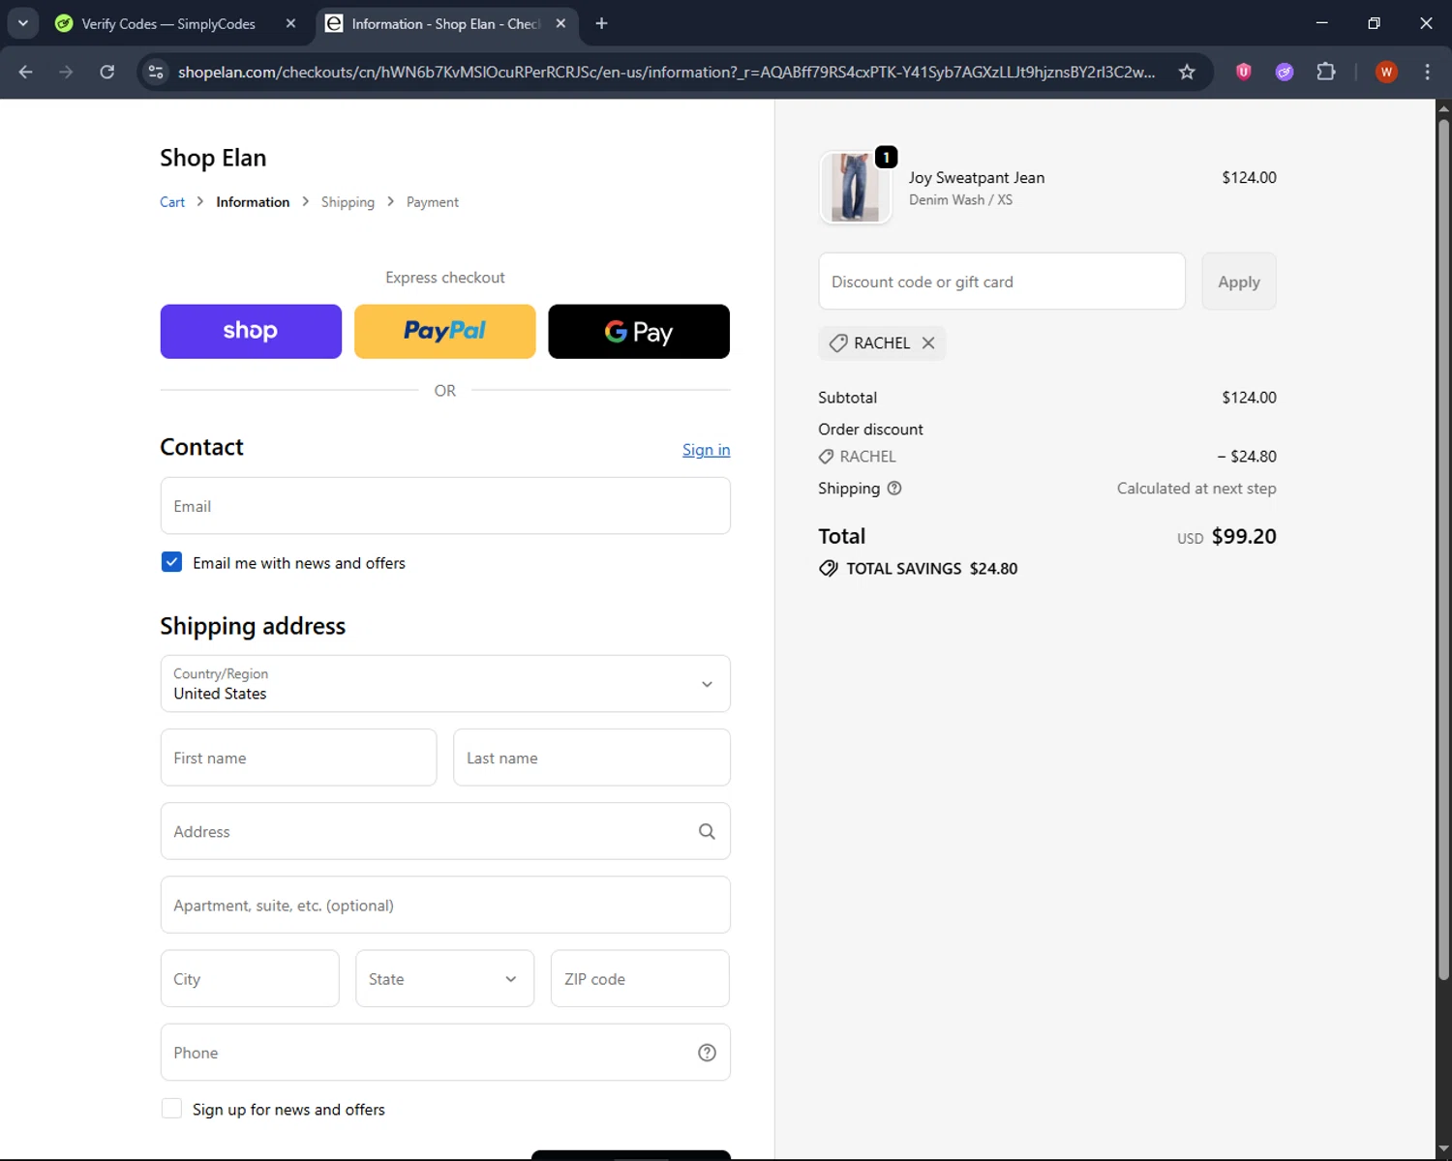The height and width of the screenshot is (1161, 1452).
Task: Click the address search magnifier icon
Action: 707,831
